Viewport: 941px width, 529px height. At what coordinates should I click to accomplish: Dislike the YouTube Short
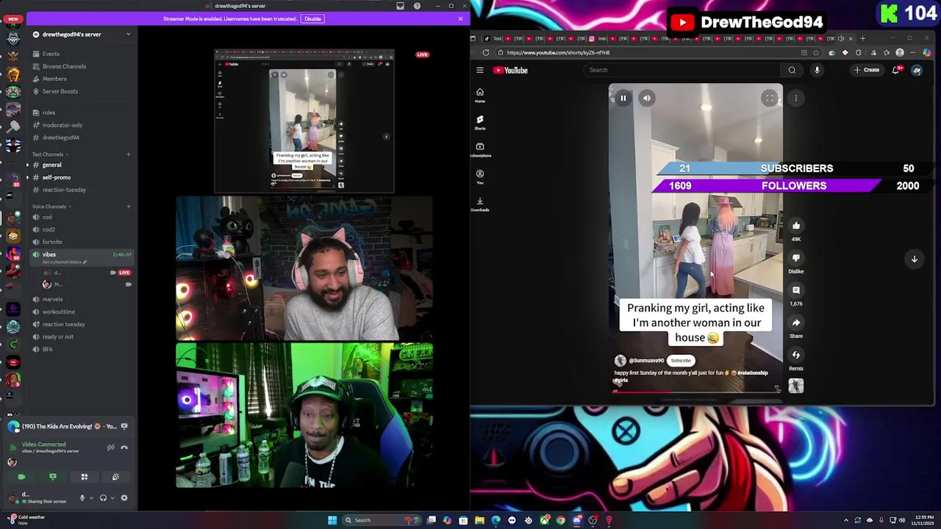[x=796, y=258]
